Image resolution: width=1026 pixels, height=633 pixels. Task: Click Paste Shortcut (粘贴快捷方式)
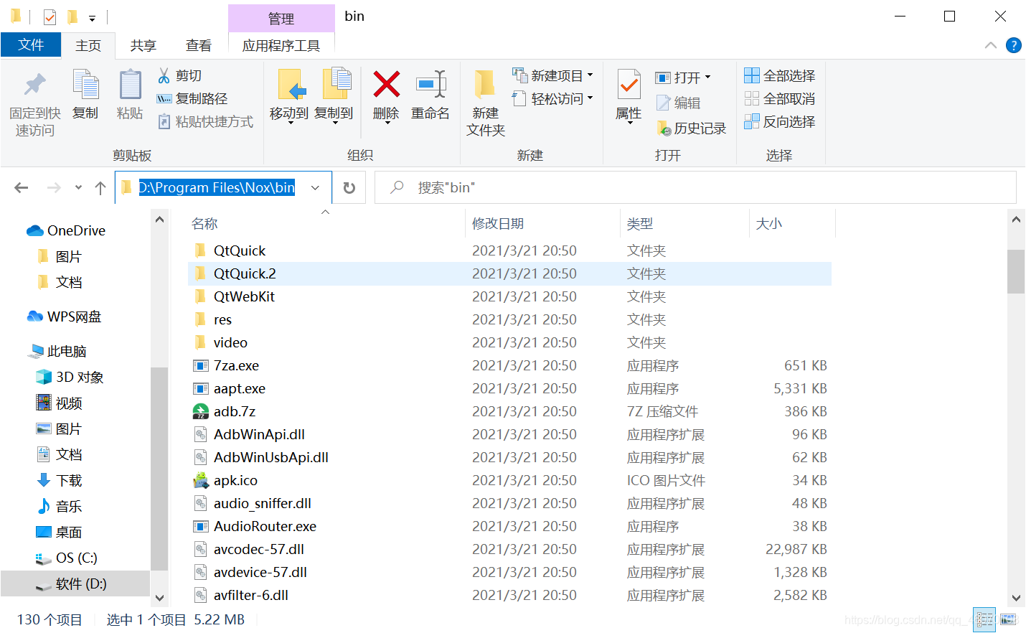click(x=205, y=121)
